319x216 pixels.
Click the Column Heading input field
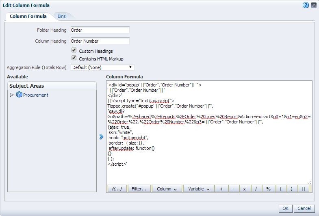[100, 41]
